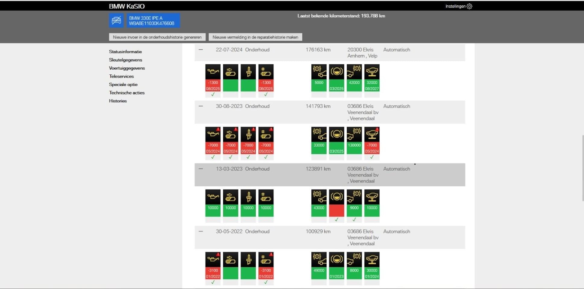The height and width of the screenshot is (289, 584).
Task: Click the front brake icon showing 5000 in 22-07-2024 entry
Action: [x=319, y=72]
